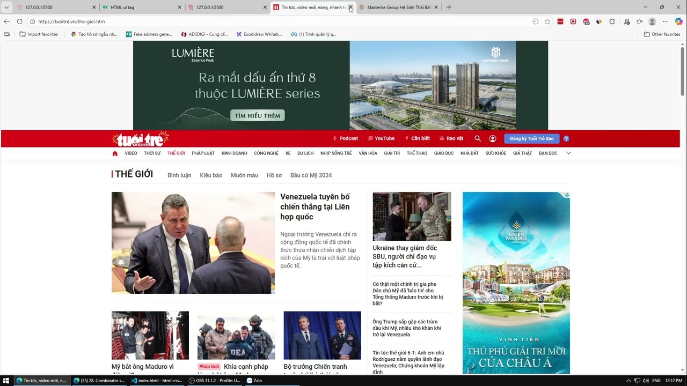Open the Ukraine SBU article thumbnail
Image resolution: width=687 pixels, height=386 pixels.
point(412,217)
